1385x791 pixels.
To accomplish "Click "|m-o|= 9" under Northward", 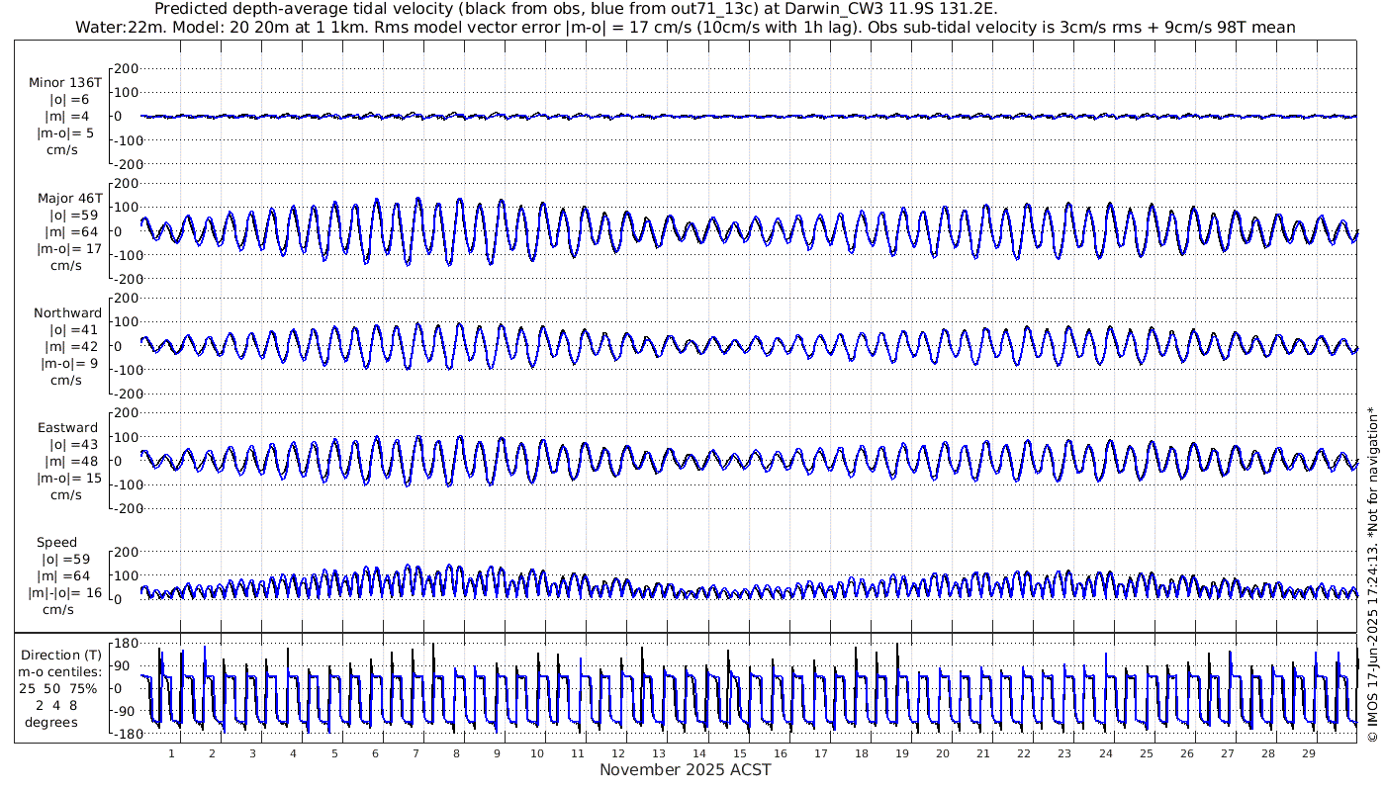I will pos(69,363).
